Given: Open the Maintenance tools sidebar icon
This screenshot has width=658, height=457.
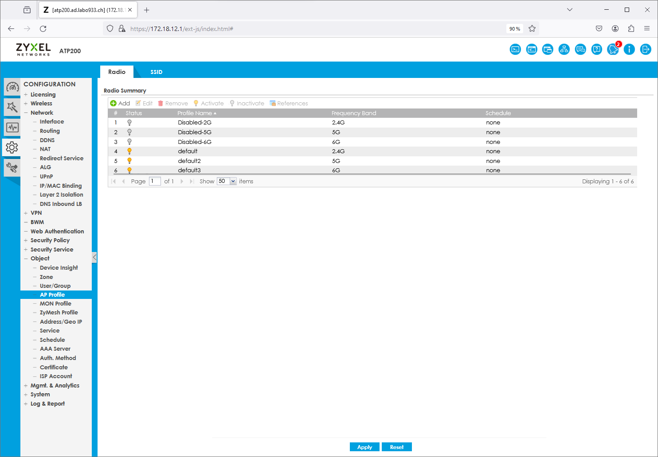Looking at the screenshot, I should (x=12, y=168).
